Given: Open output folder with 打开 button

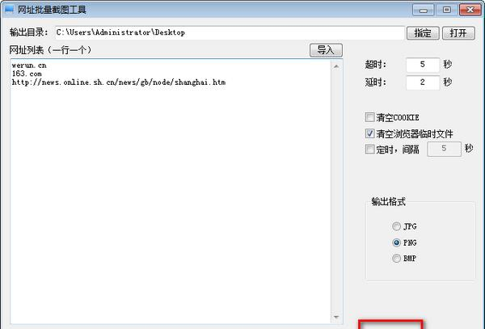Looking at the screenshot, I should click(458, 33).
